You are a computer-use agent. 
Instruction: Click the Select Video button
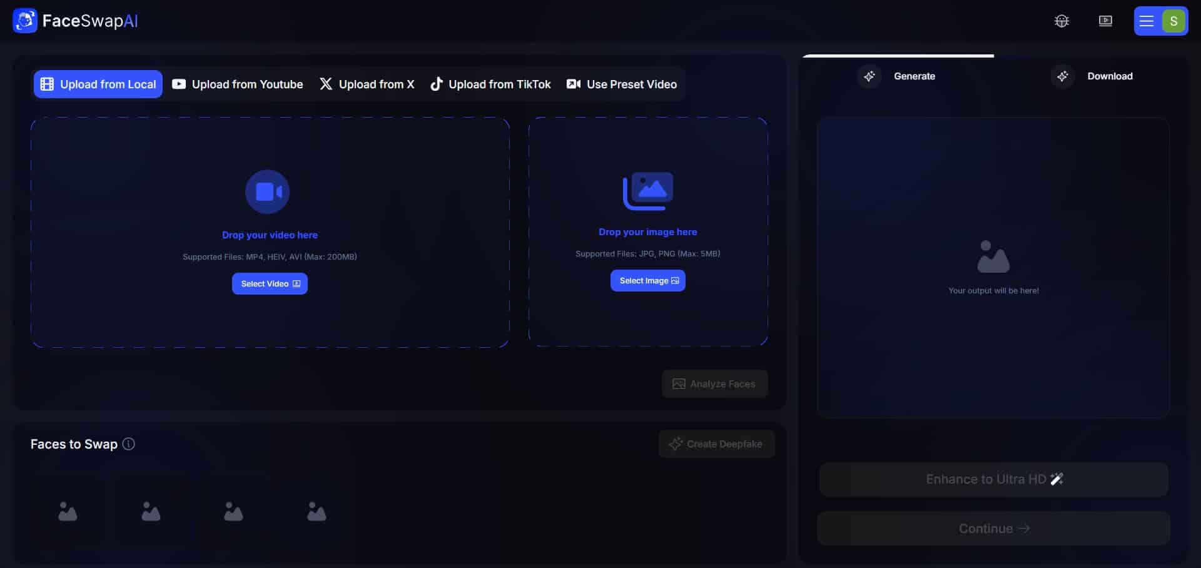[x=270, y=283]
